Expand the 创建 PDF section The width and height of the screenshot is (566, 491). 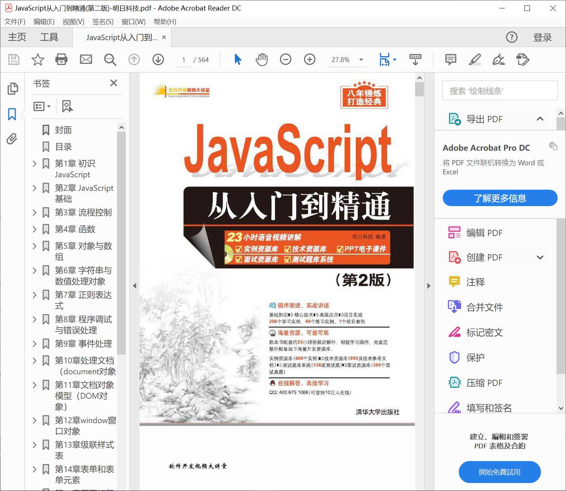[540, 257]
